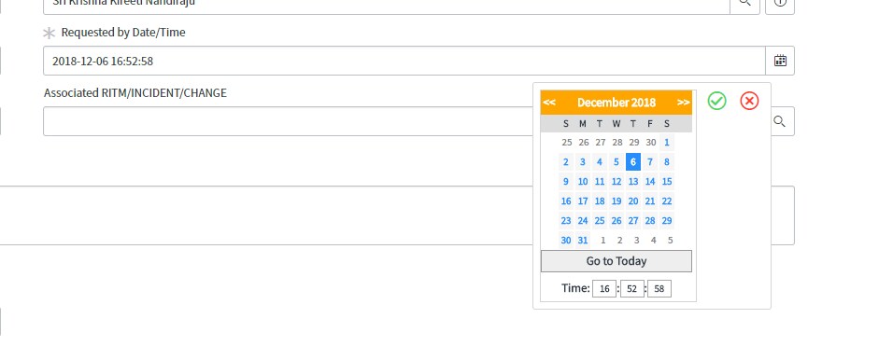Image resolution: width=893 pixels, height=346 pixels.
Task: Click the seconds field showing 58
Action: tap(659, 288)
